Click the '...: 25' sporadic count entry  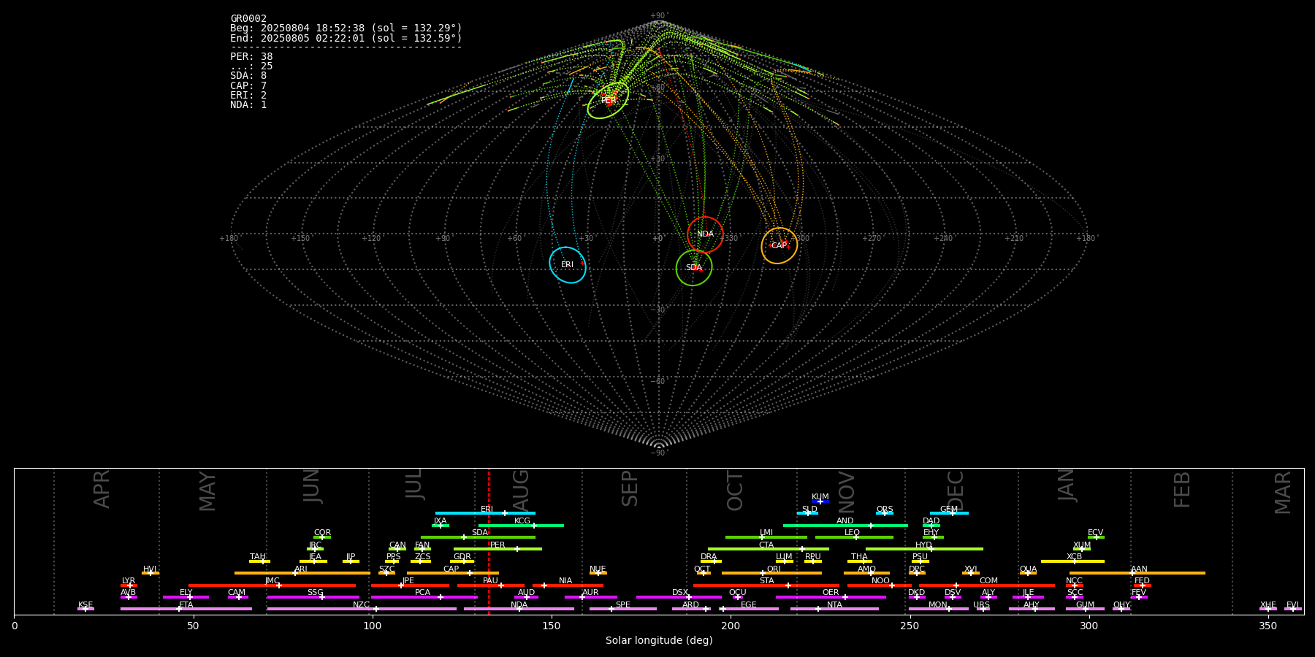coord(251,66)
